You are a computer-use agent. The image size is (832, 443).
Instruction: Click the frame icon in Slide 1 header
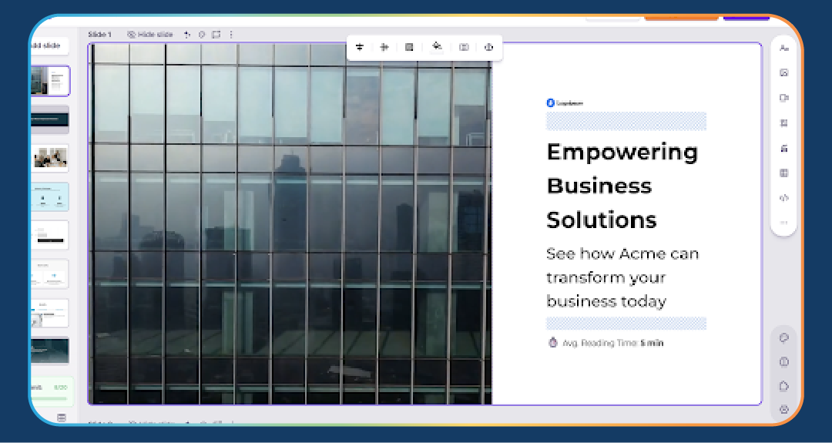click(216, 35)
